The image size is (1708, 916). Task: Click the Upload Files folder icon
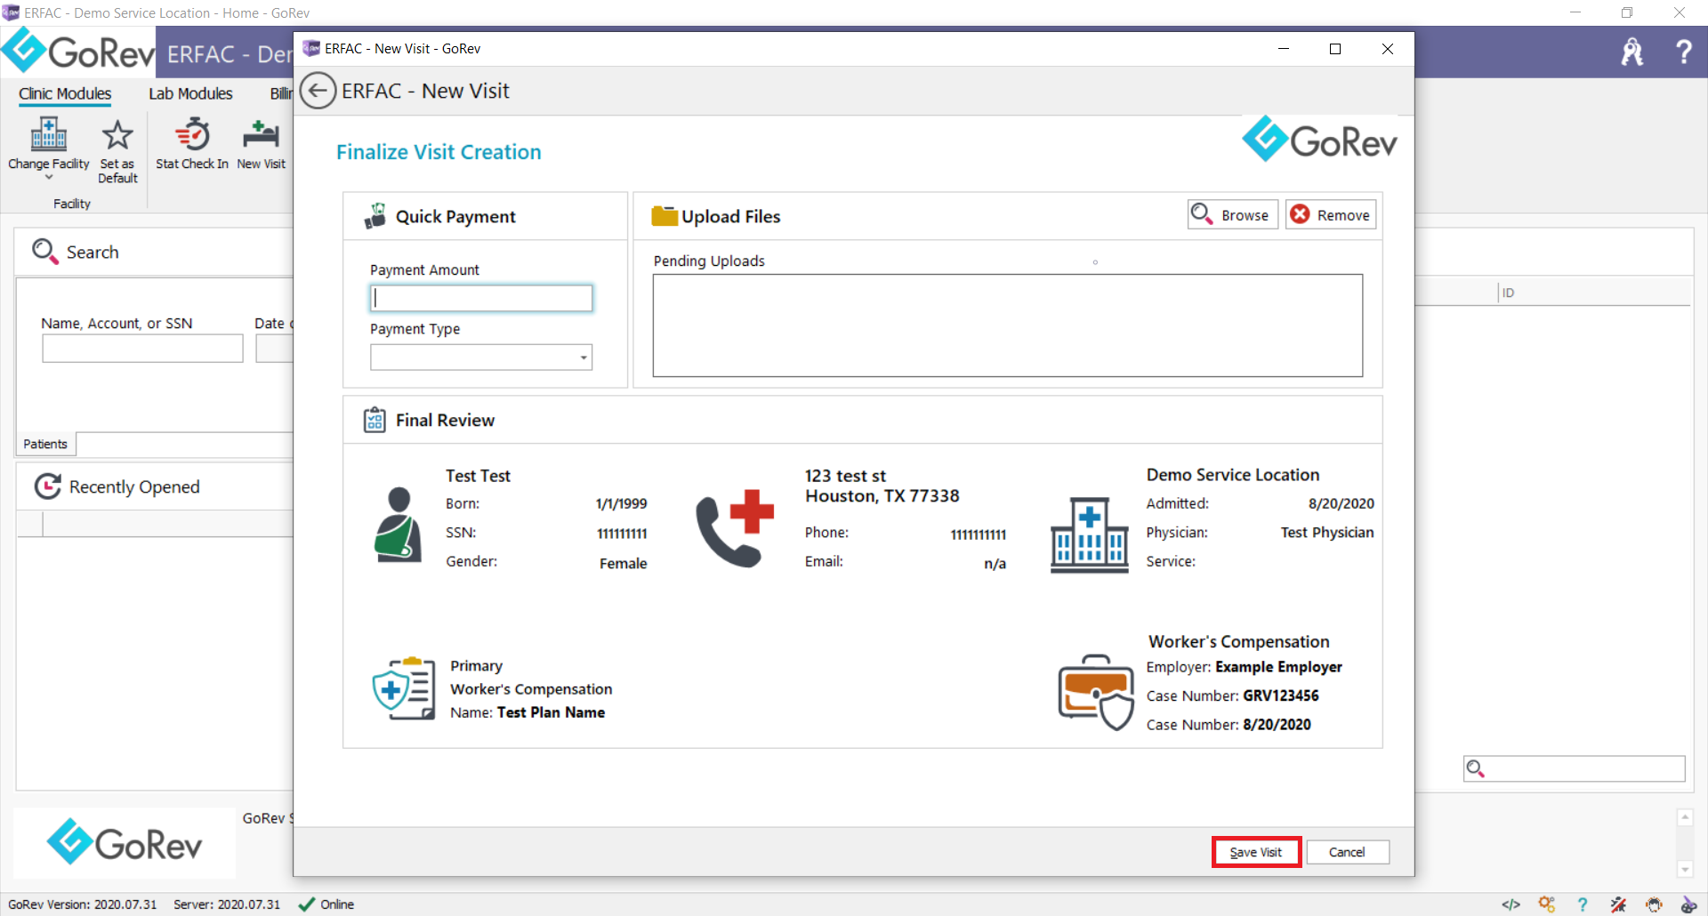point(665,216)
